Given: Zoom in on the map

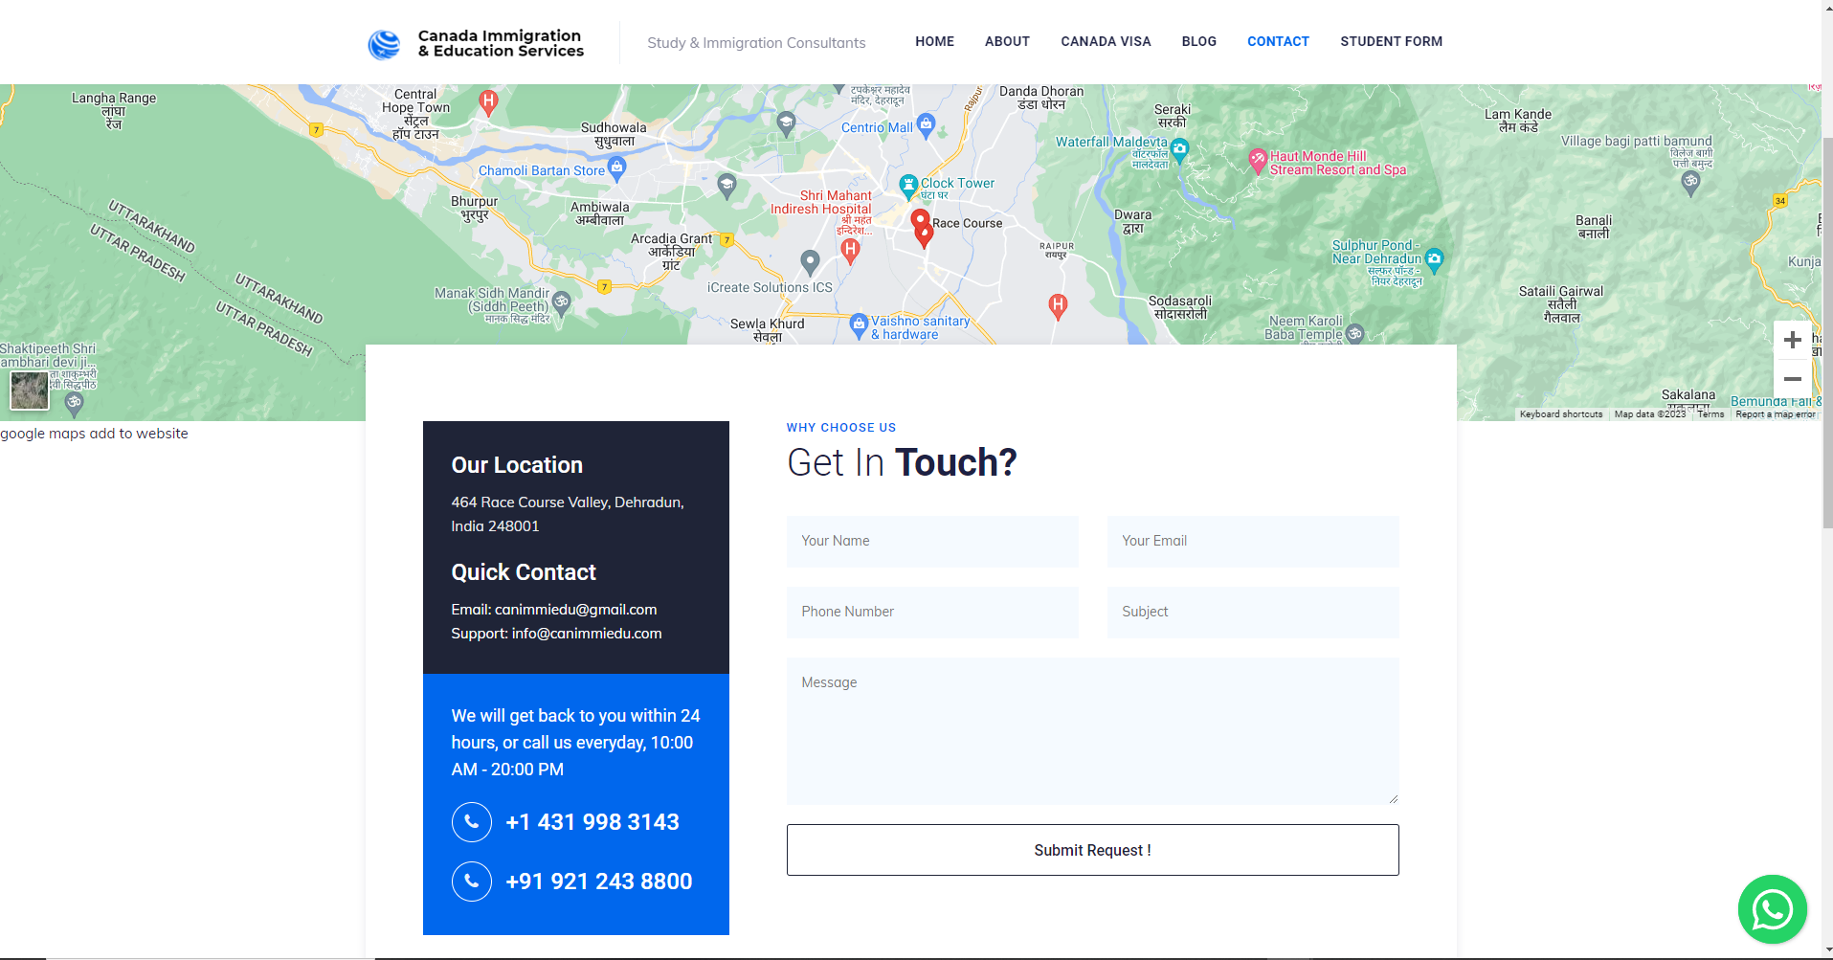Looking at the screenshot, I should click(x=1792, y=341).
